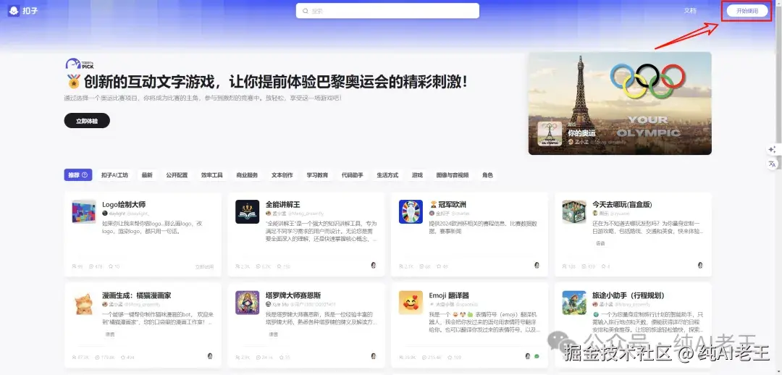Select the 角色 tab
Viewport: 782px width, 375px height.
(x=487, y=175)
